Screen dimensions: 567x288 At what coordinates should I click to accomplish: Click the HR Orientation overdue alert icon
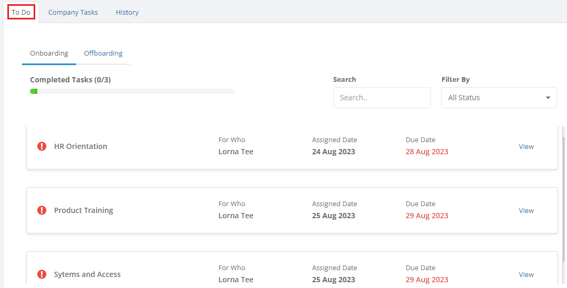click(x=42, y=146)
